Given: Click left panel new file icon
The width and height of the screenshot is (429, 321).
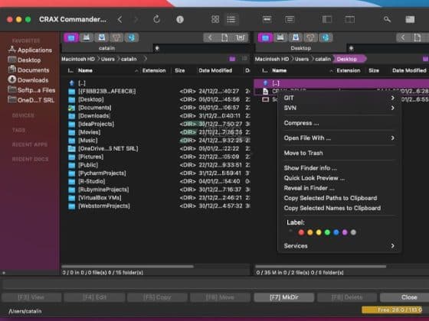Looking at the screenshot, I should tap(224, 37).
